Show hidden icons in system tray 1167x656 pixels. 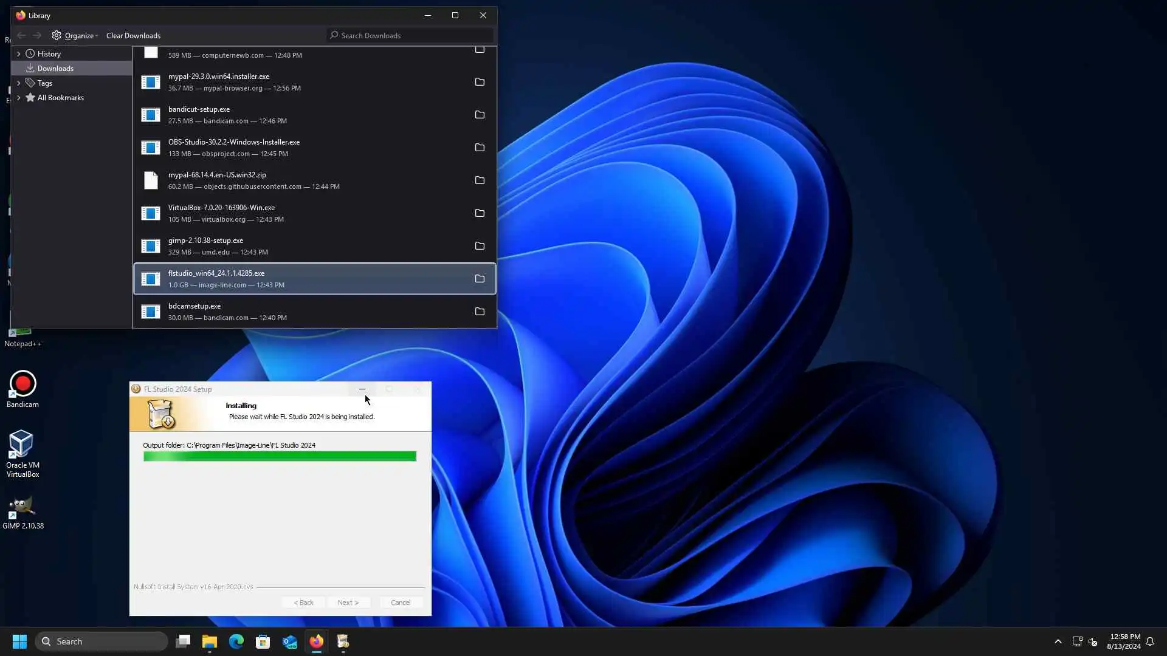[1058, 641]
